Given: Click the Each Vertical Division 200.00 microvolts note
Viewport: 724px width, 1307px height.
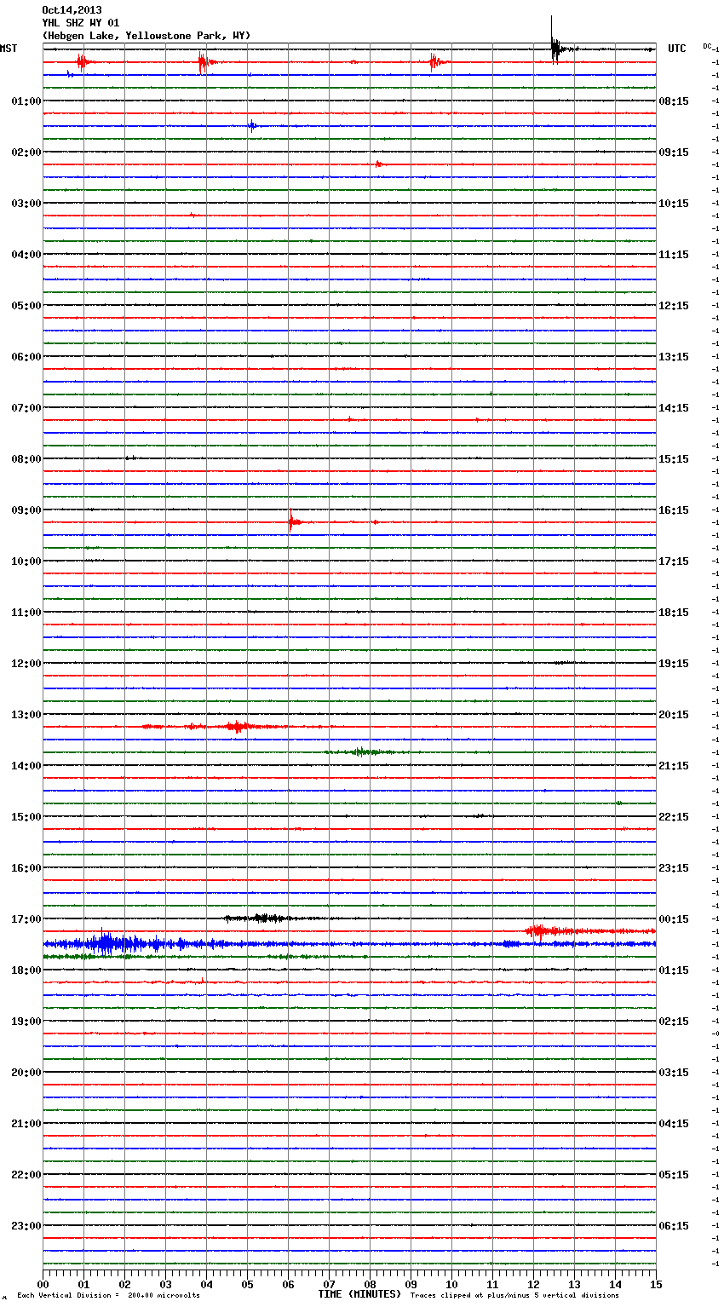Looking at the screenshot, I should pyautogui.click(x=108, y=1296).
